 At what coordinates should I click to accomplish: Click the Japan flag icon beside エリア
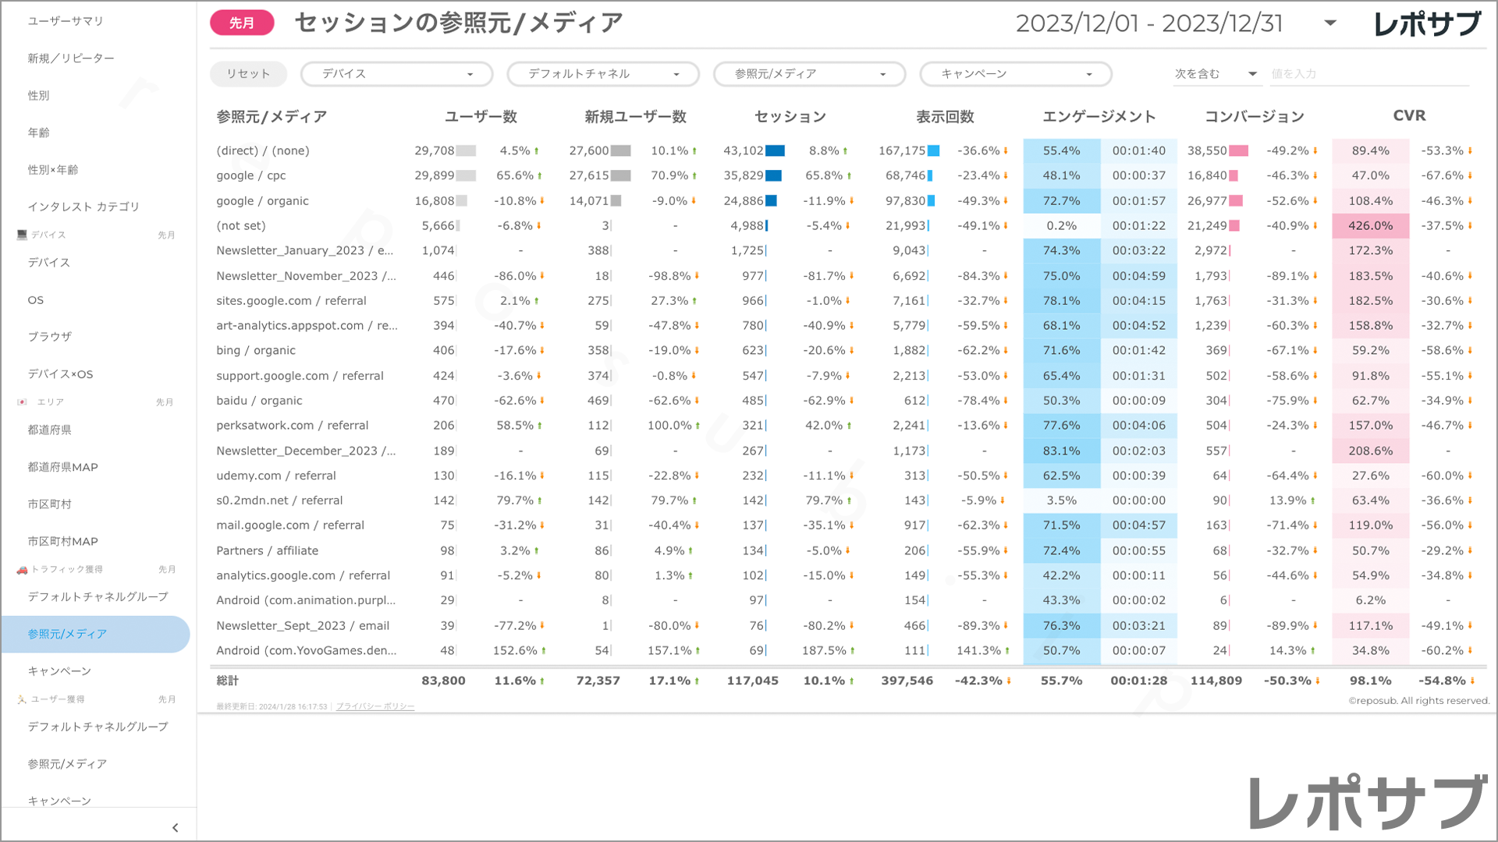click(22, 402)
